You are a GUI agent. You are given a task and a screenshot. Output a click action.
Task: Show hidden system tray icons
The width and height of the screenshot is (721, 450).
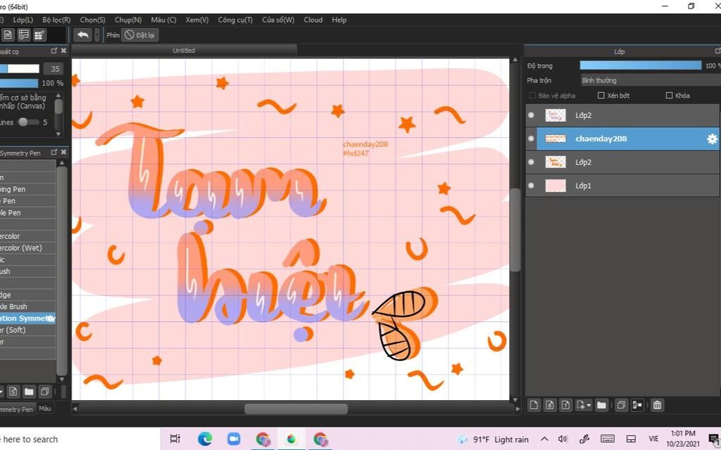click(x=544, y=439)
